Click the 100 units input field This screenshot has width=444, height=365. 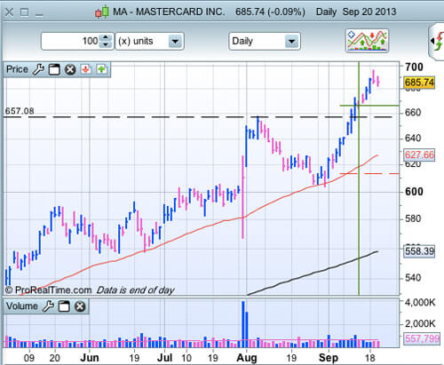click(x=71, y=41)
